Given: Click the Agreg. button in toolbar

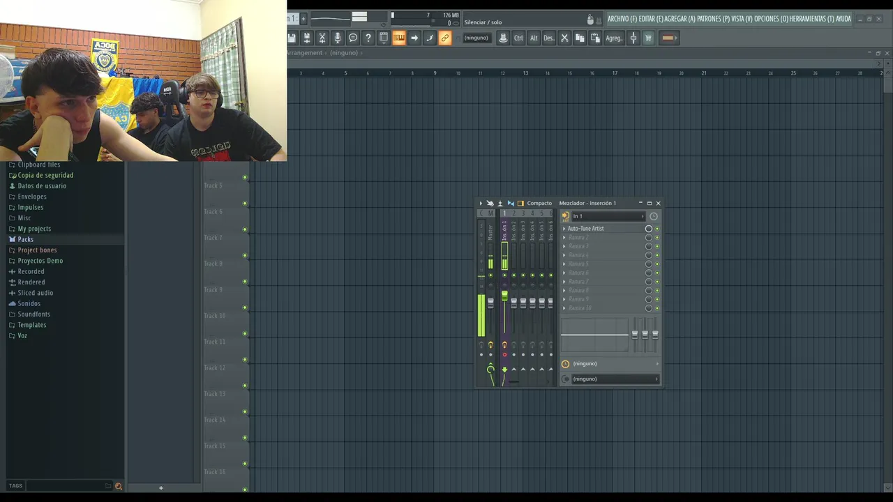Looking at the screenshot, I should [614, 38].
